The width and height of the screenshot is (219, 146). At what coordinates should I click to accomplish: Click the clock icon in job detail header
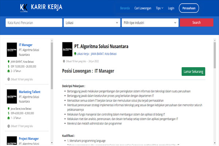click(x=64, y=61)
